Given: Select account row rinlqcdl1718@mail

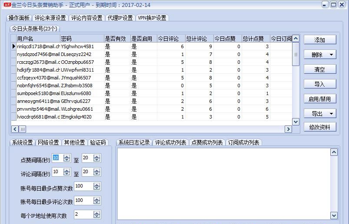Looking at the screenshot, I should click(152, 46).
